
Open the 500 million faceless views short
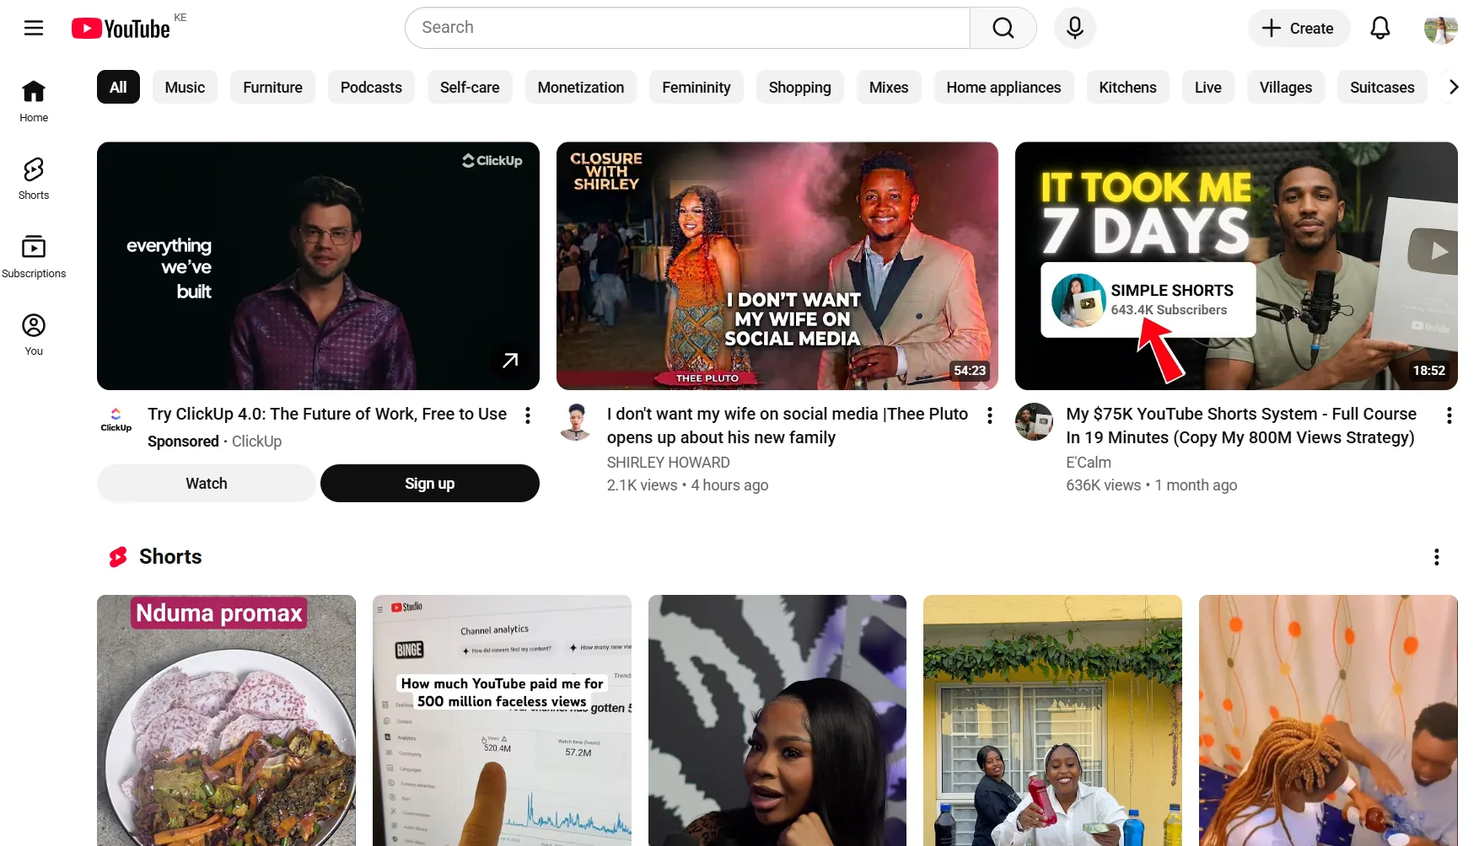502,720
